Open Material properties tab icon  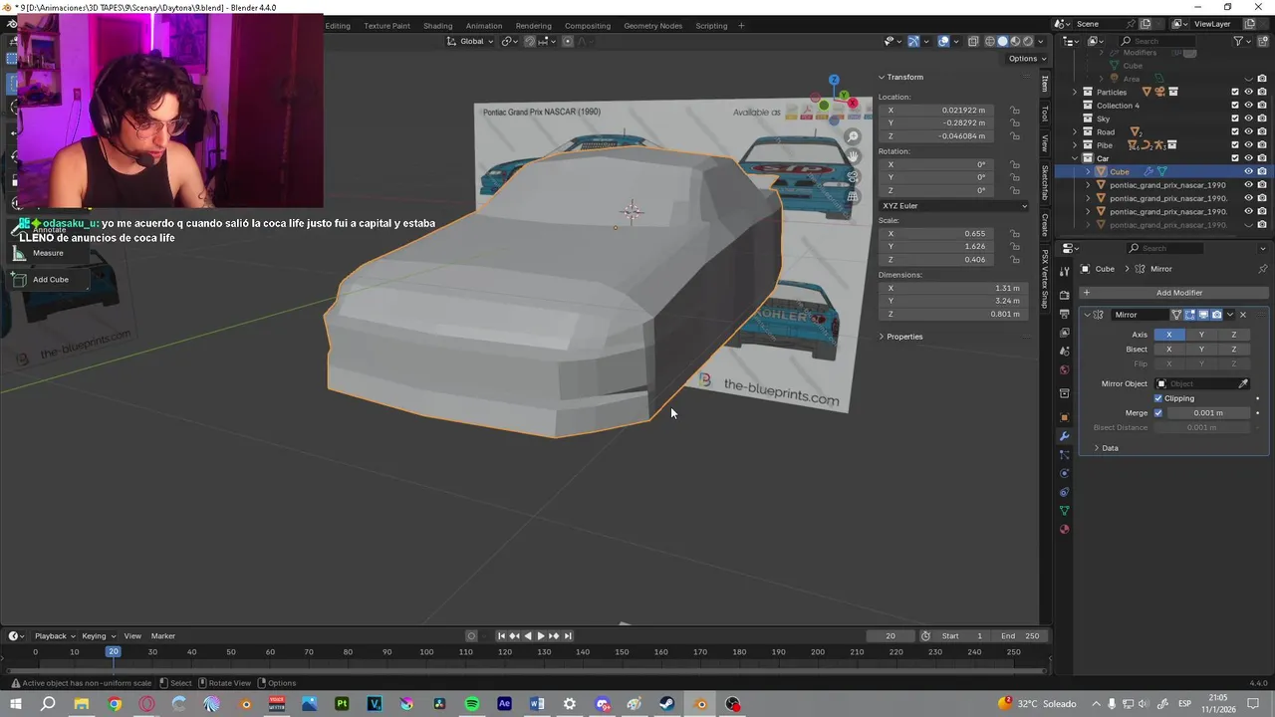pos(1064,529)
